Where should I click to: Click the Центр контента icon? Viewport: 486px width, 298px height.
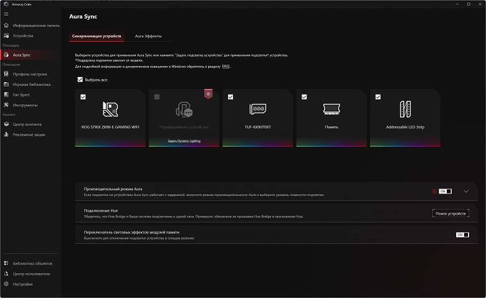click(x=6, y=124)
